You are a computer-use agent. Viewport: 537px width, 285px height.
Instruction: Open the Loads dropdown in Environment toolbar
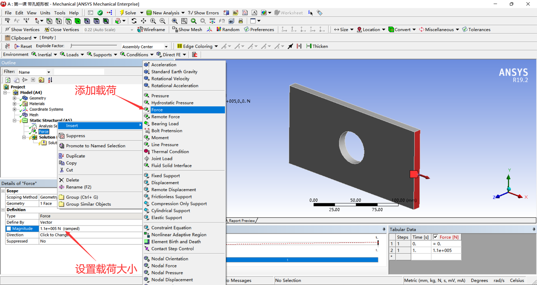click(72, 54)
